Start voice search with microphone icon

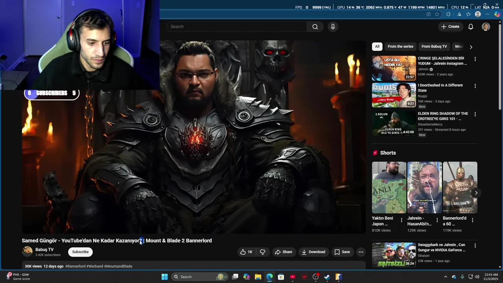tap(333, 27)
